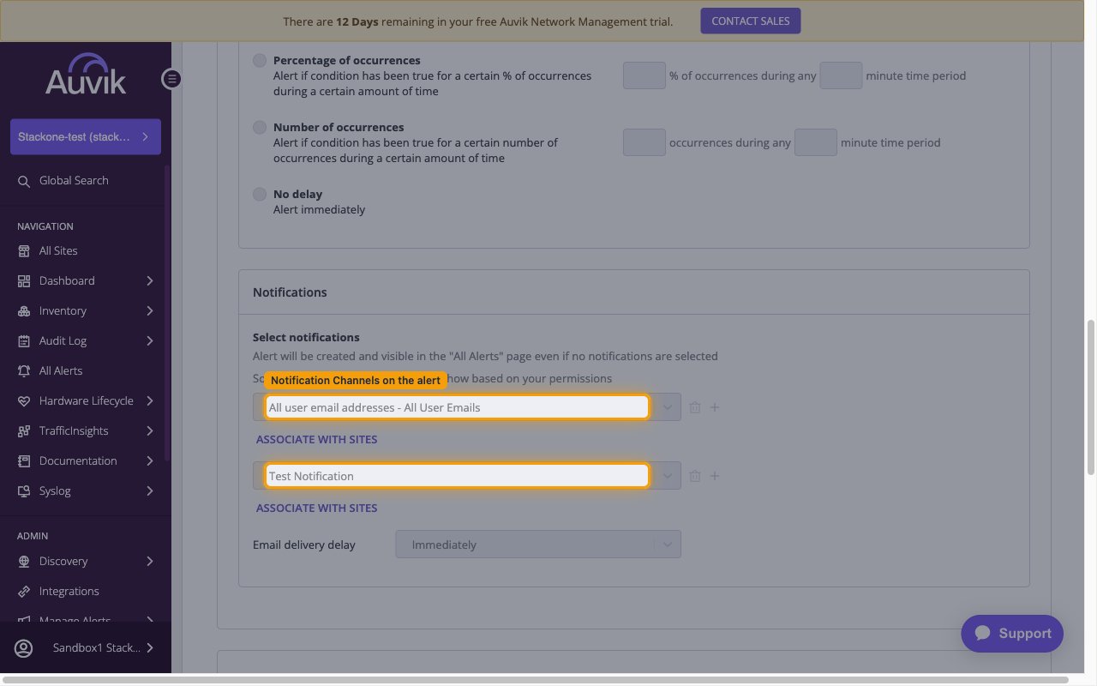Open Email delivery delay dropdown
Viewport: 1097px width, 686px height.
pos(538,545)
